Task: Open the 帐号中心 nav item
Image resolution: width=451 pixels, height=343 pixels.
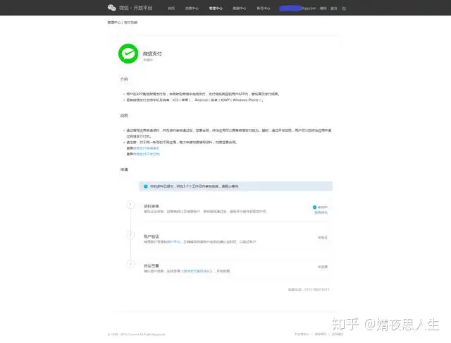Action: (263, 8)
